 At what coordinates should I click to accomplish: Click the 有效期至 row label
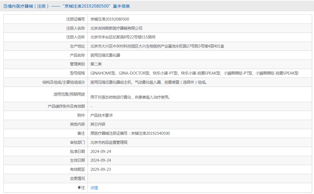coord(77,169)
